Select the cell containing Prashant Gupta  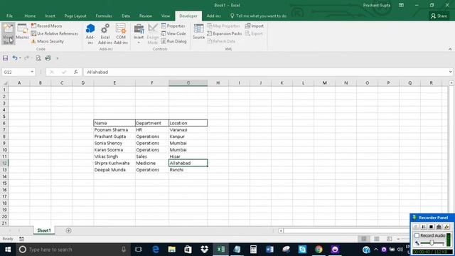point(114,137)
